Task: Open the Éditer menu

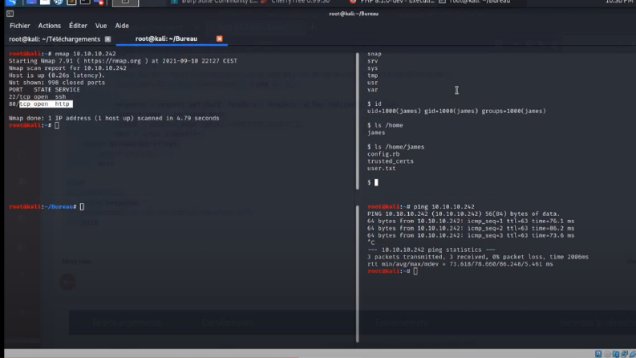Action: (78, 26)
